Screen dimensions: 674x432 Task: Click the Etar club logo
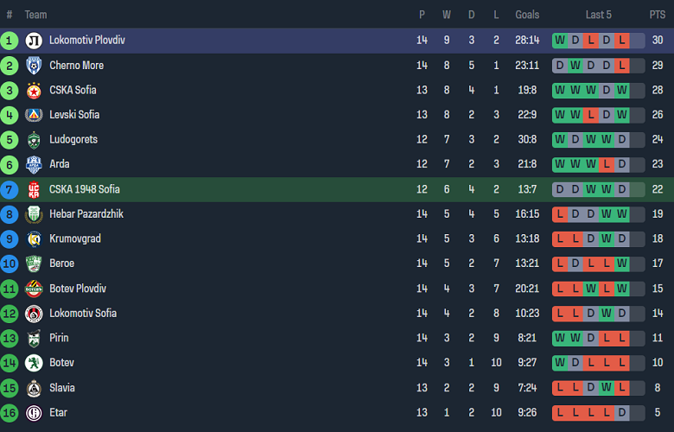pos(34,413)
